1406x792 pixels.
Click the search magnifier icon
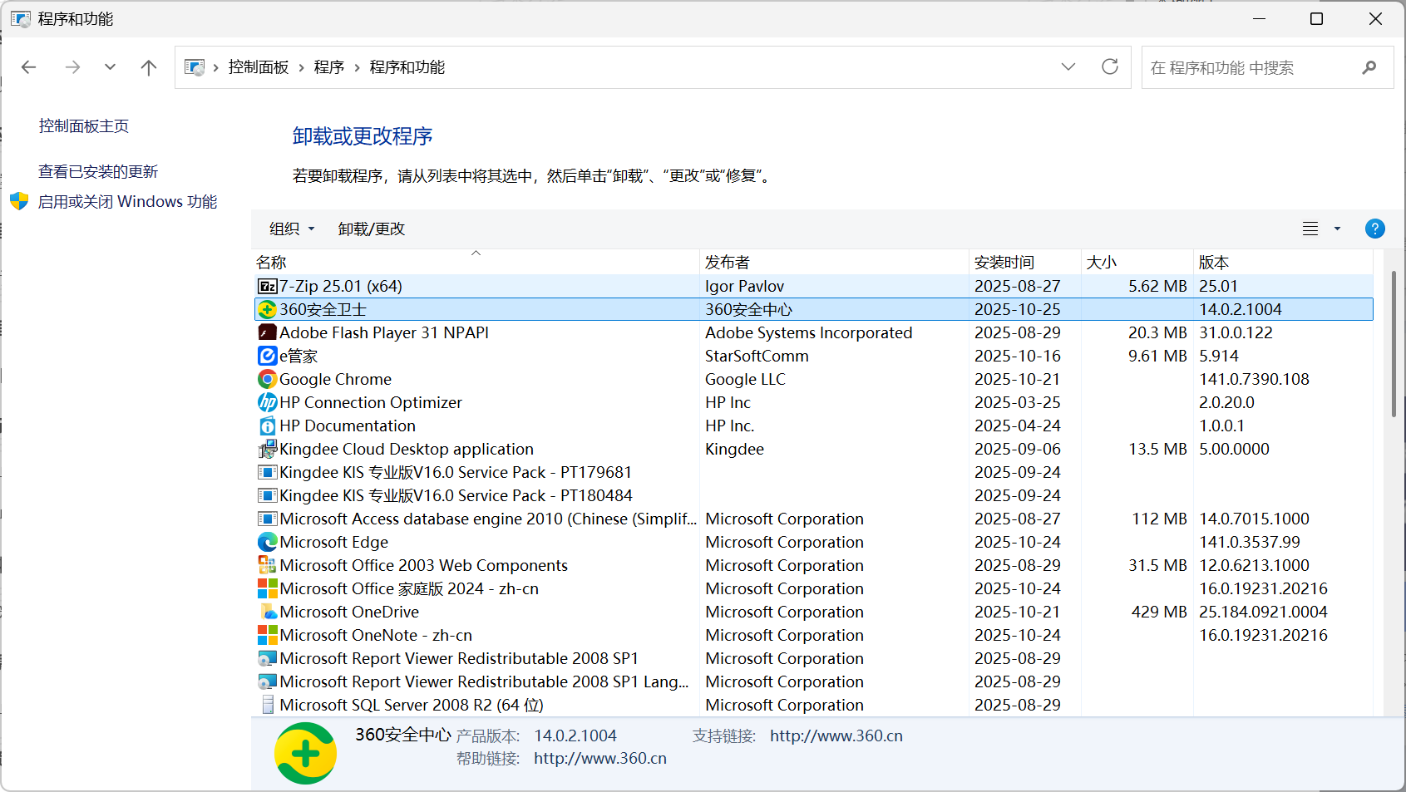[1369, 67]
